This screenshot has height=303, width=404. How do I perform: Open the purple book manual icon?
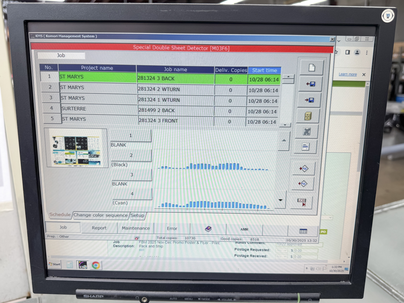[208, 229]
